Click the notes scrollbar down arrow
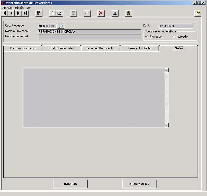Screen dimensions: 207x196 (x=167, y=125)
